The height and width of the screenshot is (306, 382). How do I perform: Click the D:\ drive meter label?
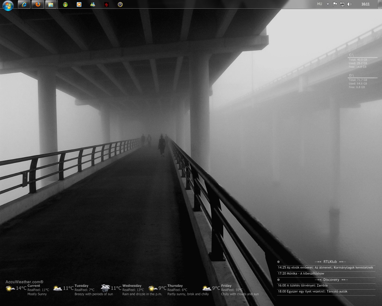352,75
